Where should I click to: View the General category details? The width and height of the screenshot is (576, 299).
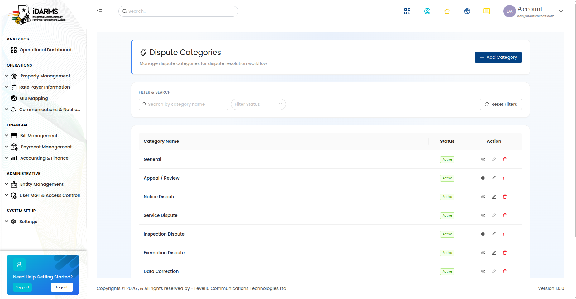coord(483,159)
